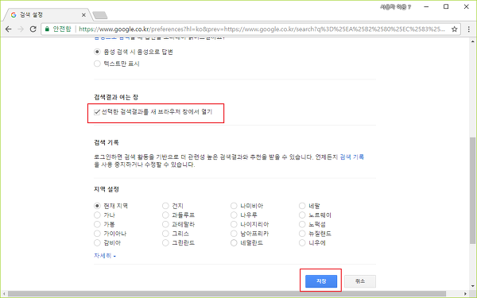This screenshot has height=298, width=477.
Task: Save settings with the 저장 button
Action: [x=321, y=281]
